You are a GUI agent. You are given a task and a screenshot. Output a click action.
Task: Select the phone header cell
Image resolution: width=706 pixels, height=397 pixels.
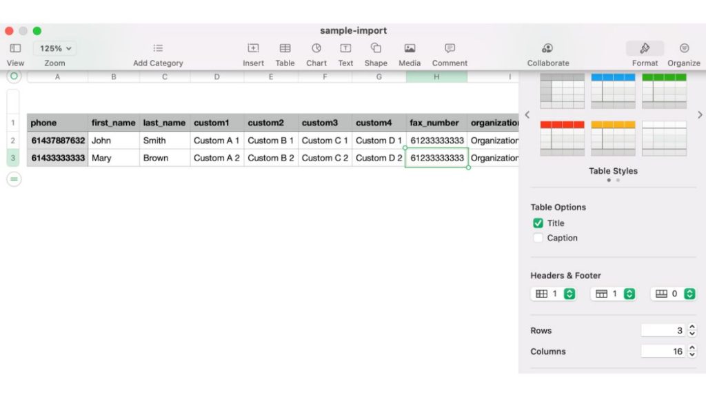58,123
